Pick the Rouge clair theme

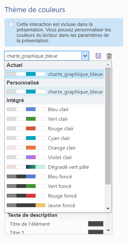(x=55, y=128)
